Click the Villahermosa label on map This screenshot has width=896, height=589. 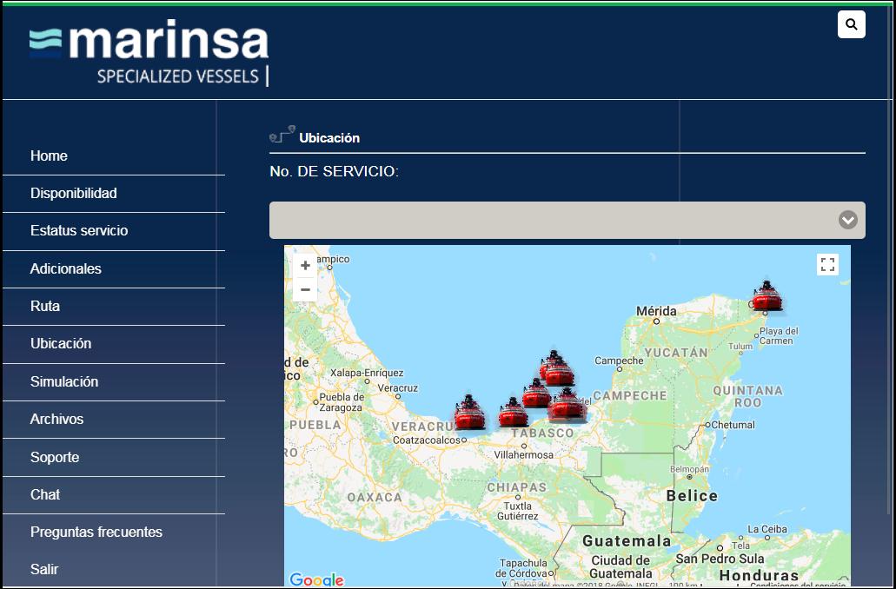click(x=523, y=454)
